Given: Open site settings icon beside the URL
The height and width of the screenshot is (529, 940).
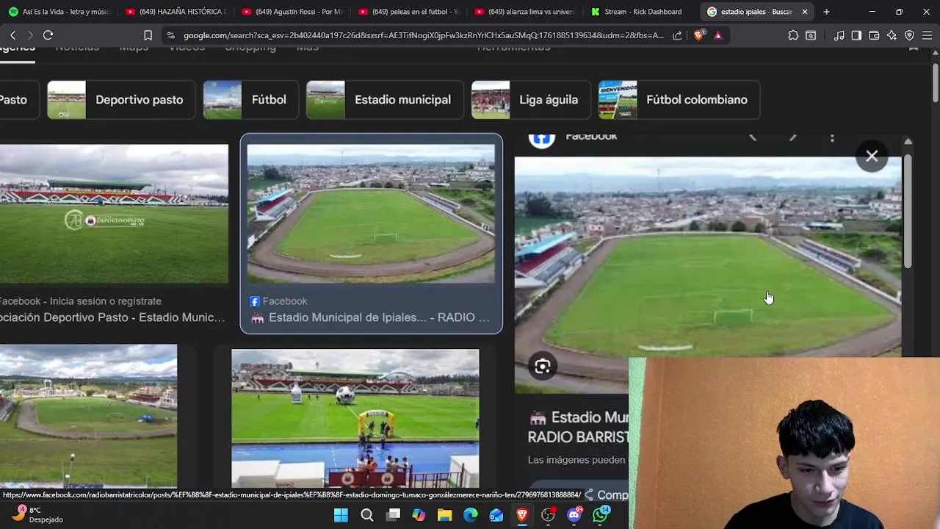Looking at the screenshot, I should (170, 35).
